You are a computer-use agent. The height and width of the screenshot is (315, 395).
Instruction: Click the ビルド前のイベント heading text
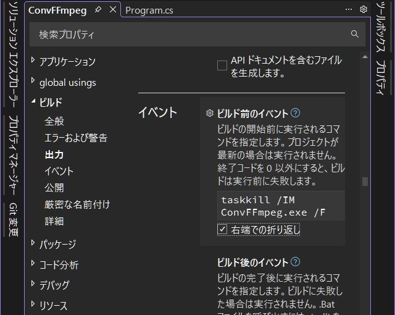[x=252, y=114]
